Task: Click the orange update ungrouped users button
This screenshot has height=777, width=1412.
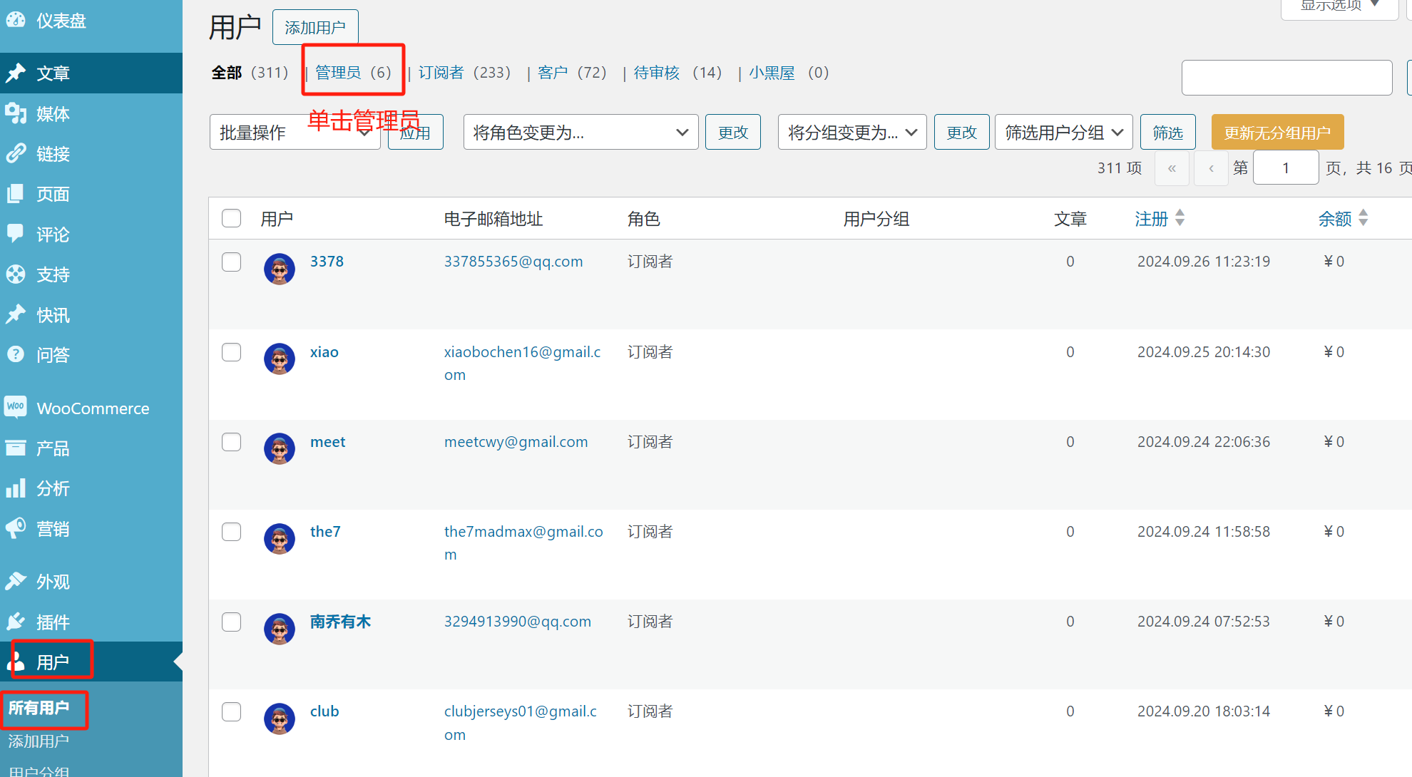Action: coord(1277,133)
